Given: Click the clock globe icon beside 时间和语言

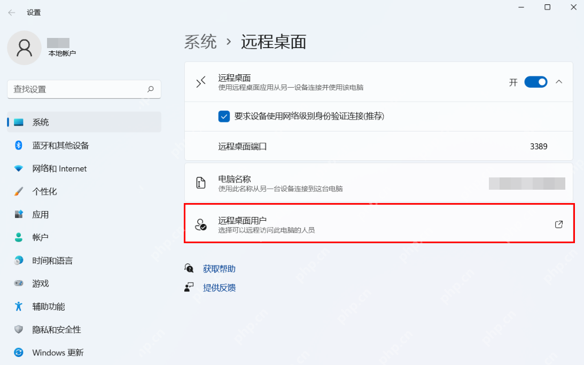Looking at the screenshot, I should click(19, 260).
